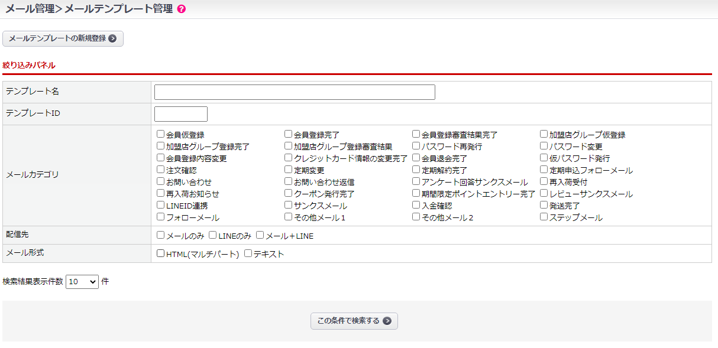This screenshot has width=718, height=348.
Task: Tick the LINEのみ checkbox
Action: pos(213,235)
